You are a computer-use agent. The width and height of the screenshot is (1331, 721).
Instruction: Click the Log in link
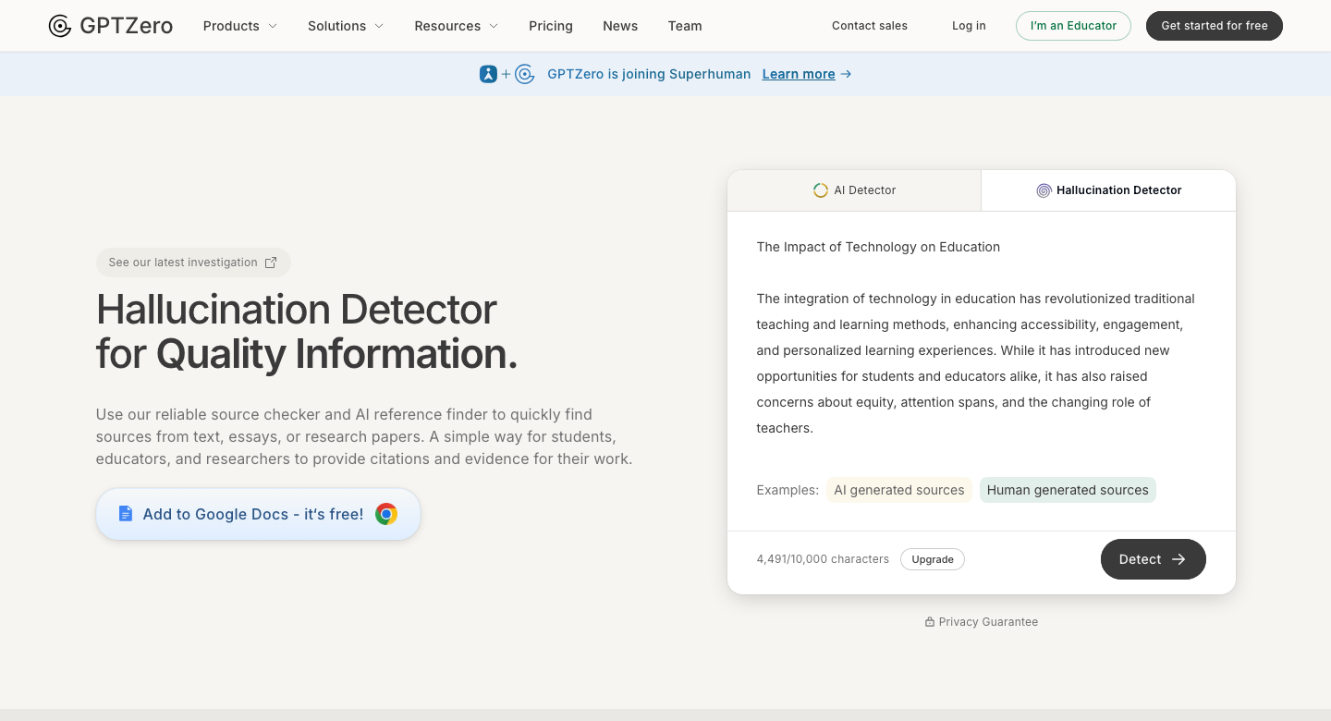tap(969, 26)
